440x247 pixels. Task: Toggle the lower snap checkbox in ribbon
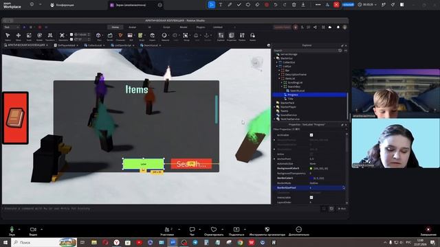pos(71,40)
